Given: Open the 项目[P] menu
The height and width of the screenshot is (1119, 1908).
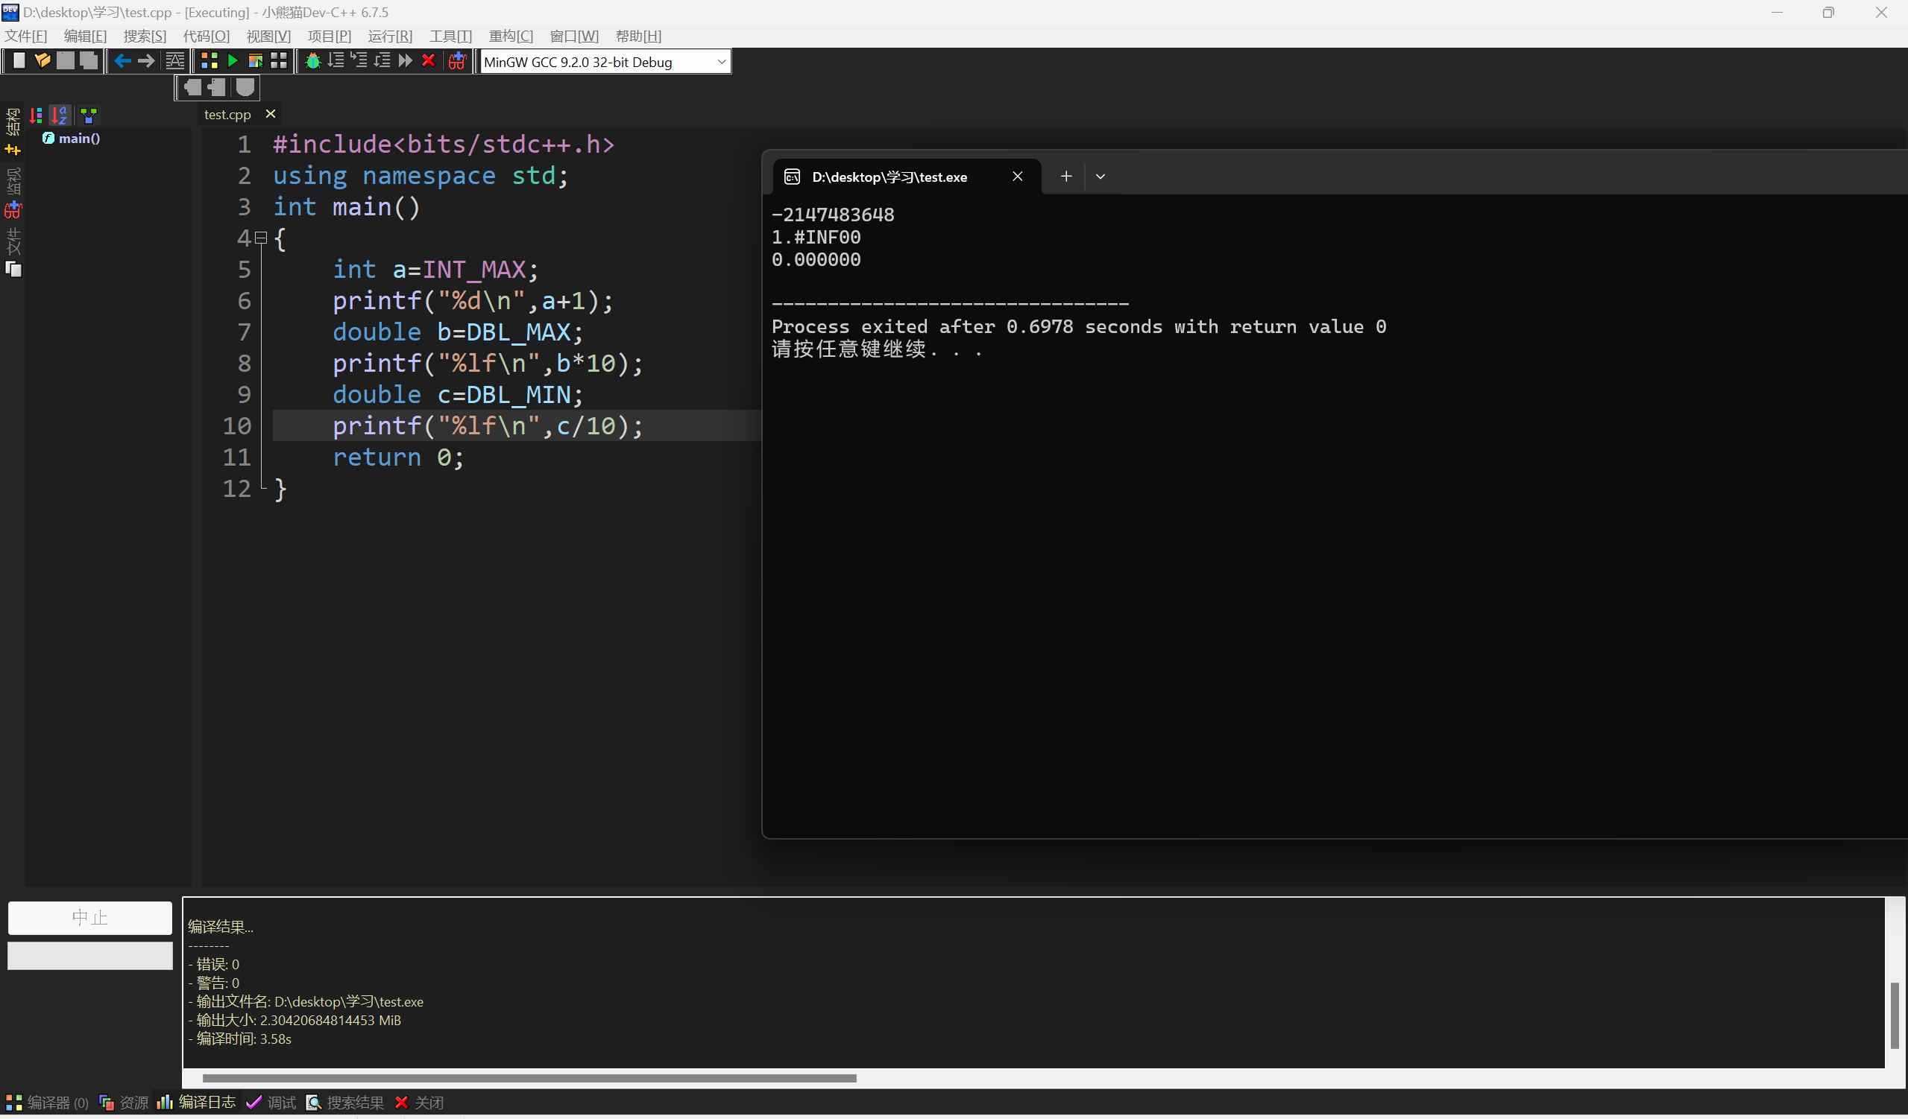Looking at the screenshot, I should [x=330, y=37].
